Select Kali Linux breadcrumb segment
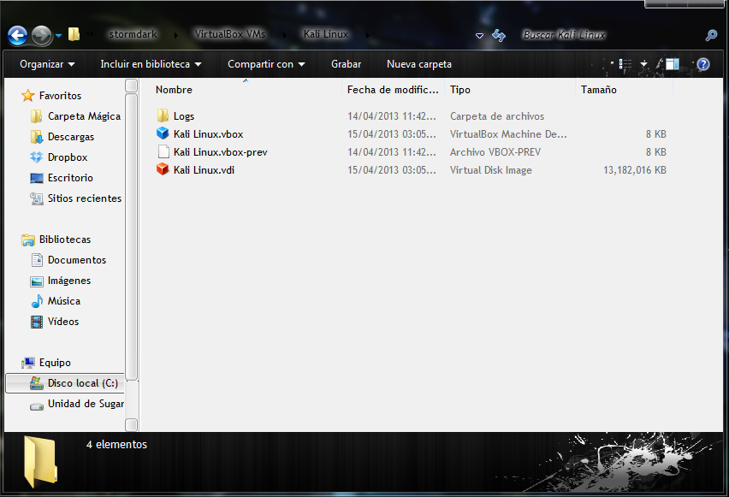The image size is (729, 497). pyautogui.click(x=325, y=34)
